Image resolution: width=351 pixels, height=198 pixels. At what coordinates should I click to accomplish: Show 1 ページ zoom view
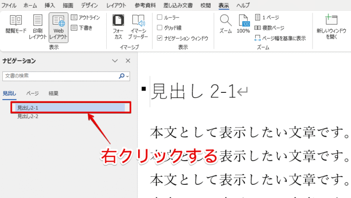point(267,17)
